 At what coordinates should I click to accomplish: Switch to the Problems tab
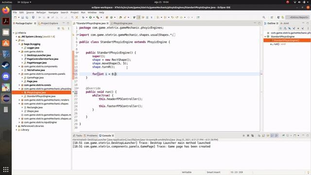tap(91, 136)
